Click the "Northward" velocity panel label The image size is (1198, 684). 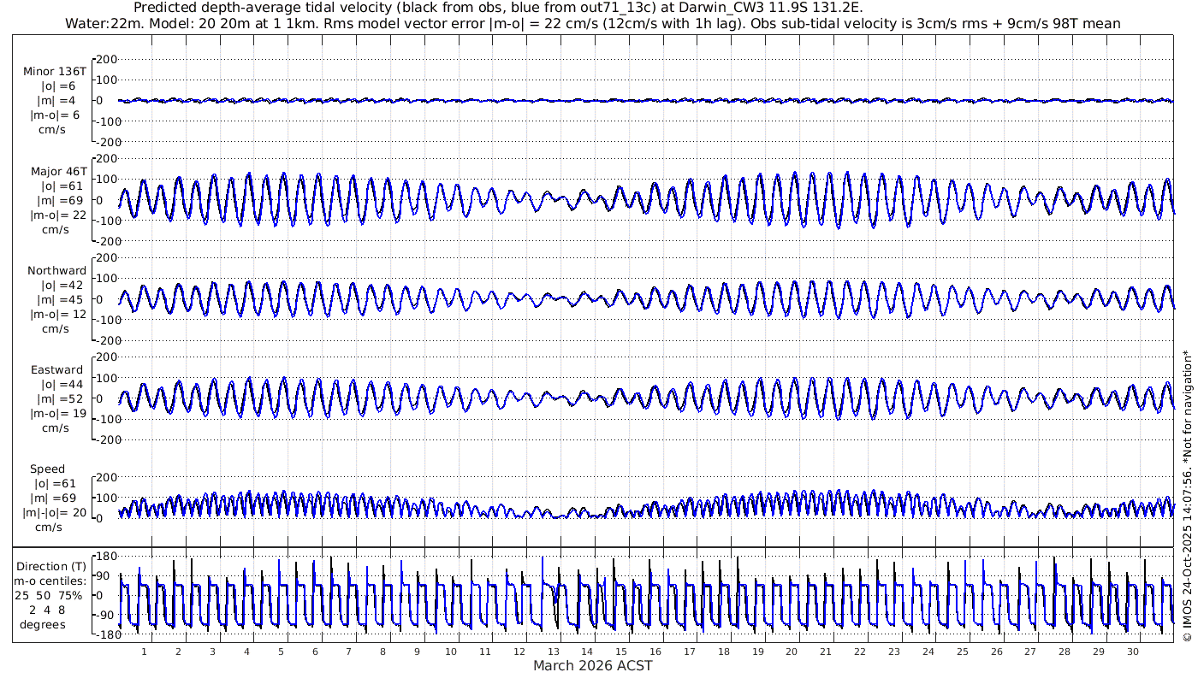[56, 271]
